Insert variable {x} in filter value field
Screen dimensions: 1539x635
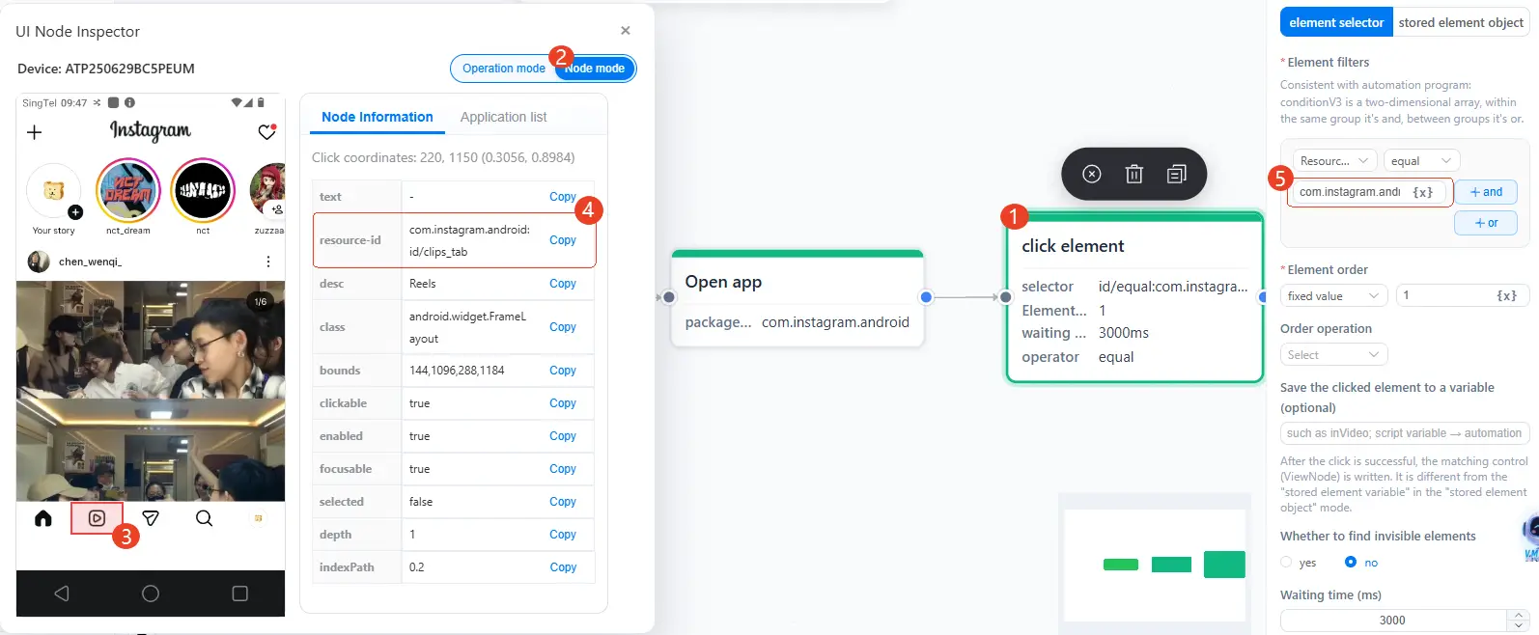(1423, 192)
